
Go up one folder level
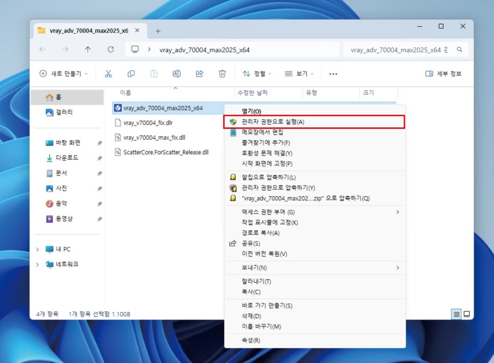click(87, 49)
